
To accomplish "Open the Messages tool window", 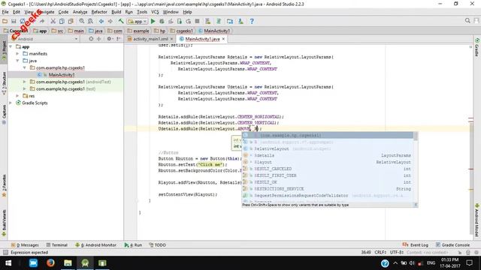I will coord(25,245).
